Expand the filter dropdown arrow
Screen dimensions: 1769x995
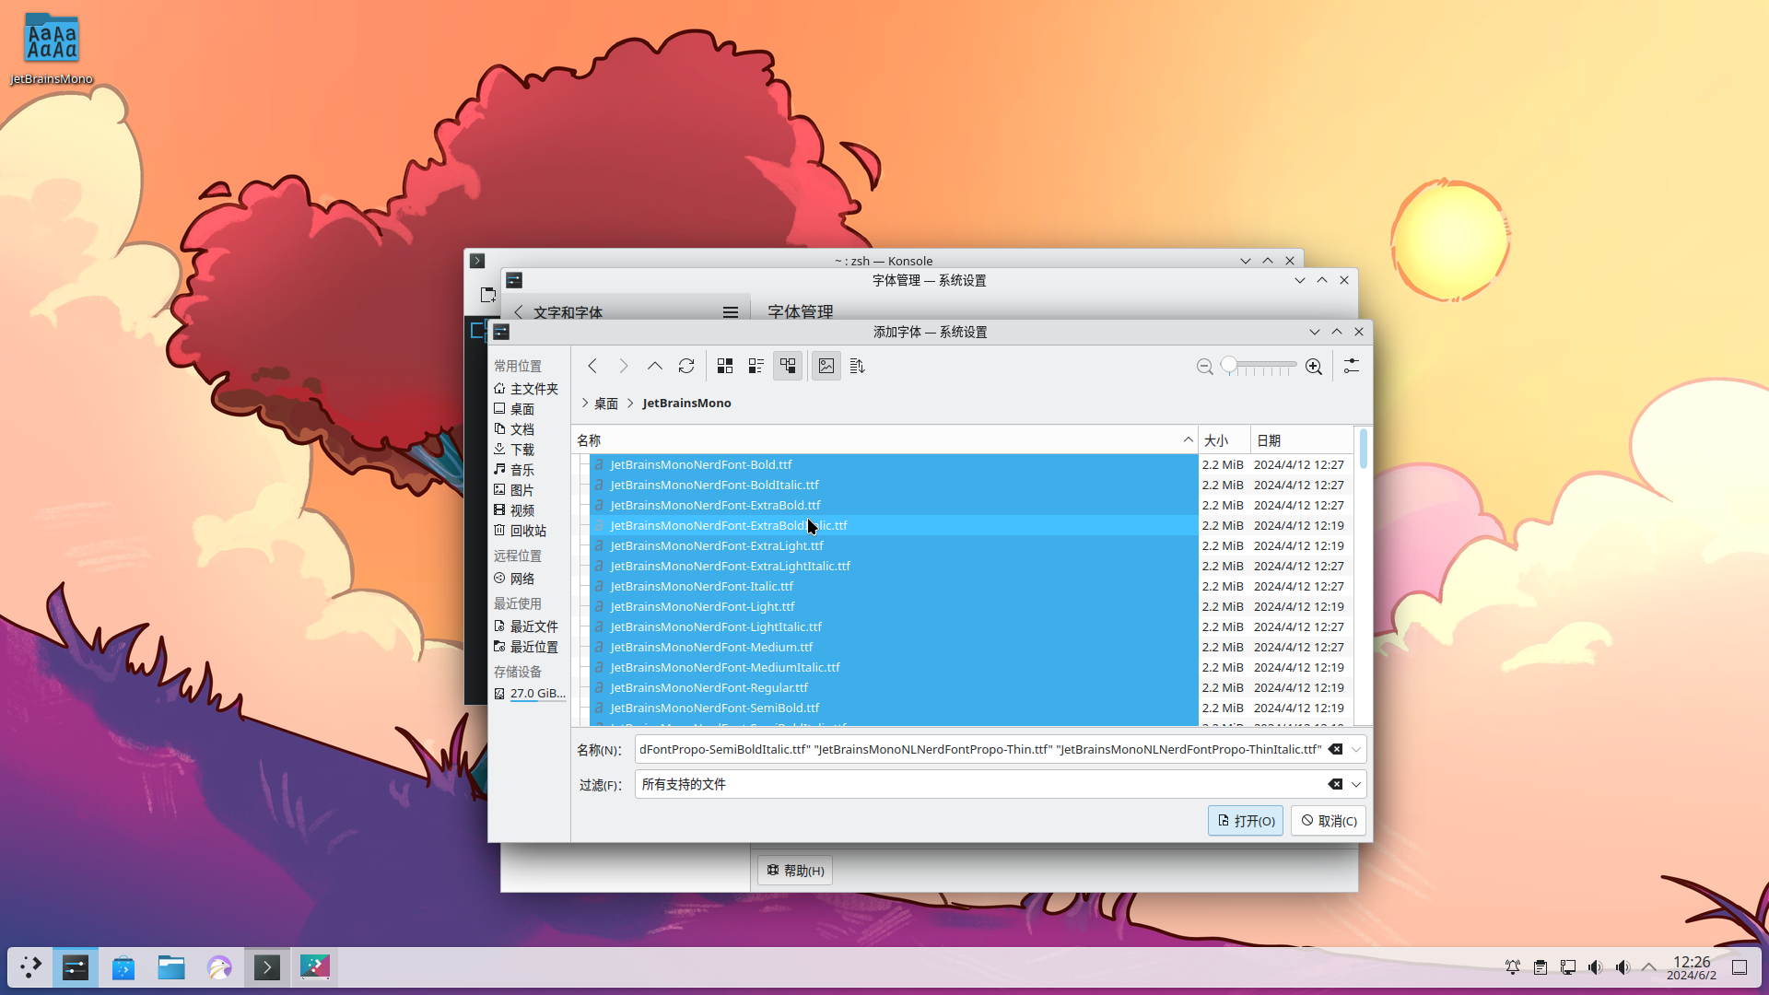1356,785
